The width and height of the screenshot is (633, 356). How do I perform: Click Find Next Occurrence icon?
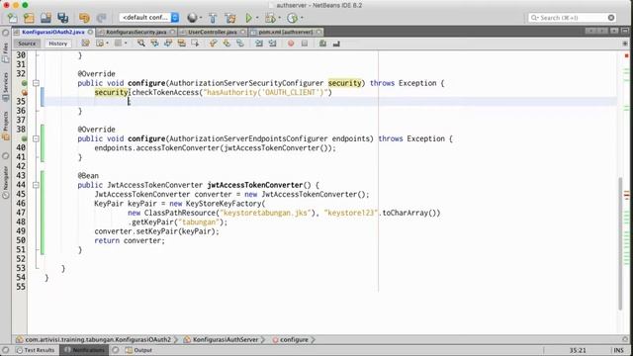coord(168,44)
